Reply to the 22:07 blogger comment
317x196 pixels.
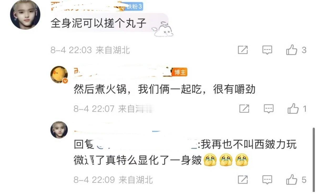269,109
